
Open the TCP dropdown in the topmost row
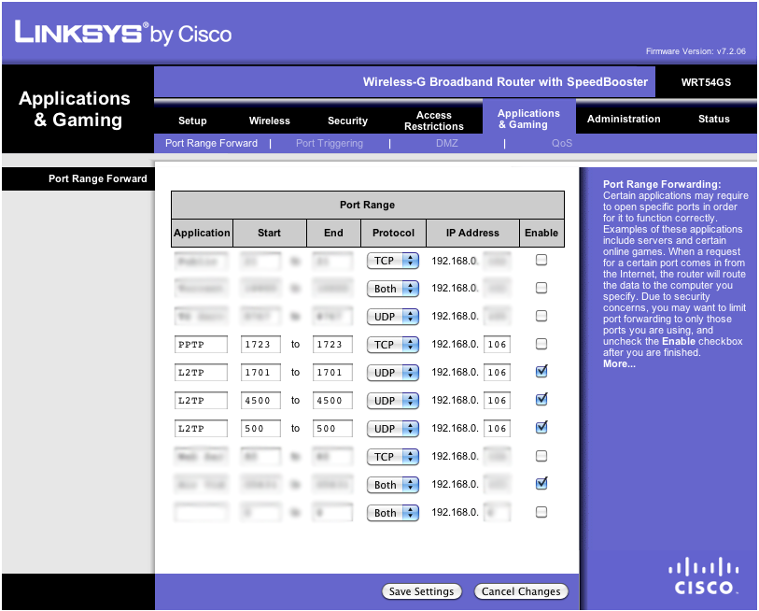(x=392, y=261)
